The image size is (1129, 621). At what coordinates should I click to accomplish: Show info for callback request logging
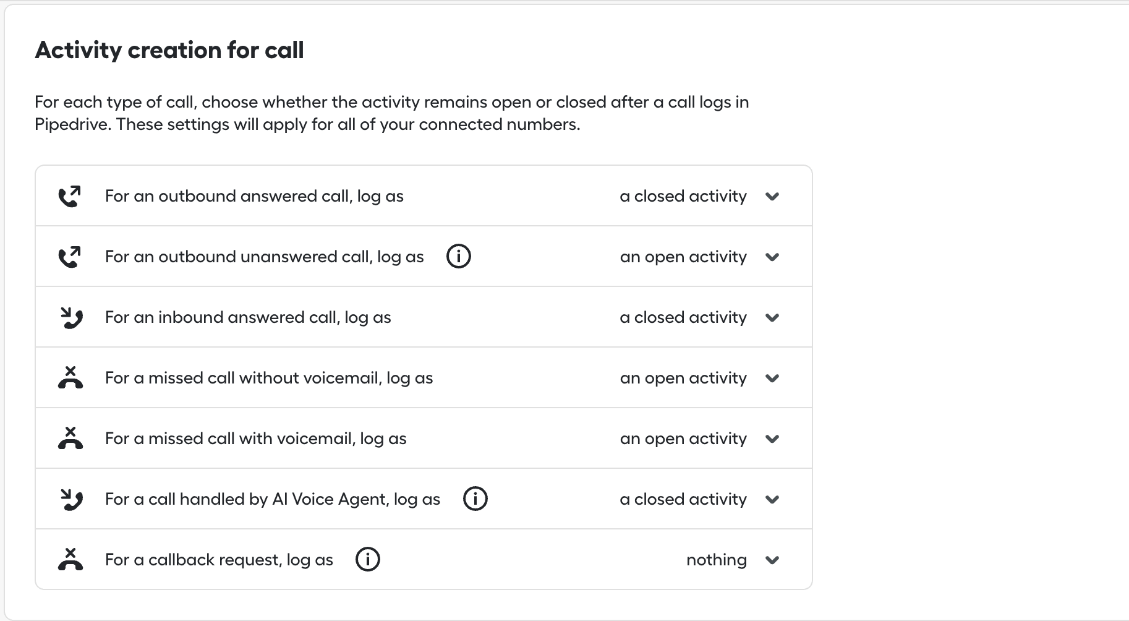(367, 559)
